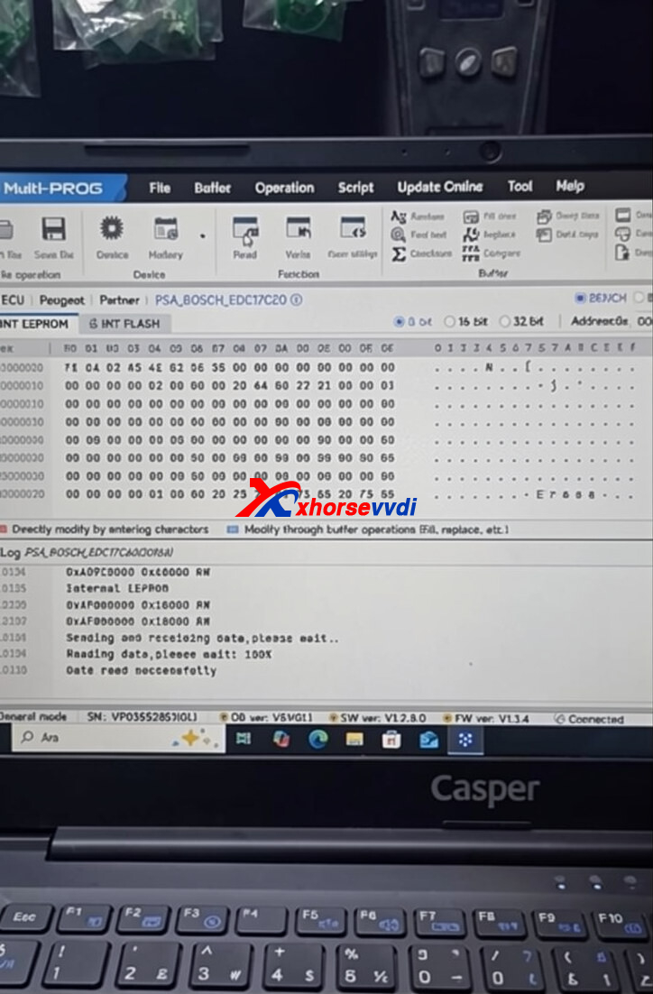Screen dimensions: 653x994
Task: Click the Log PSA_BOSCH_EDC17C60 panel header
Action: pyautogui.click(x=87, y=553)
